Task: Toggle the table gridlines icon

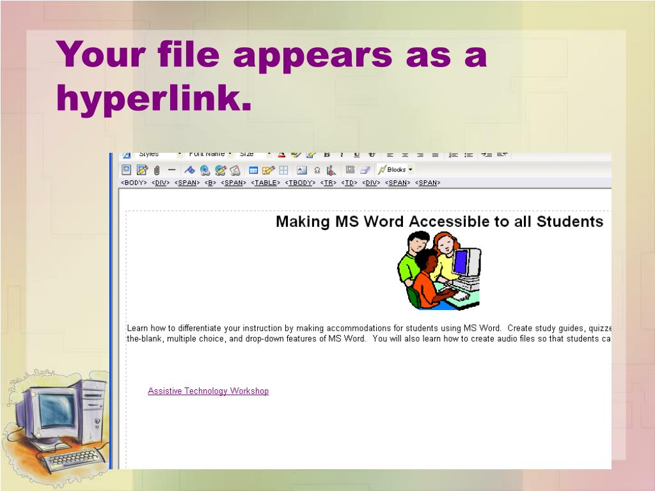Action: [x=283, y=170]
